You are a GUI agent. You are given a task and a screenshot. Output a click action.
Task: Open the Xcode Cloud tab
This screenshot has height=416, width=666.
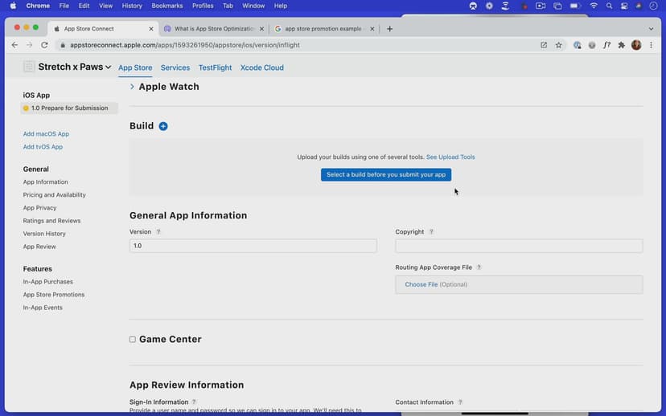261,68
